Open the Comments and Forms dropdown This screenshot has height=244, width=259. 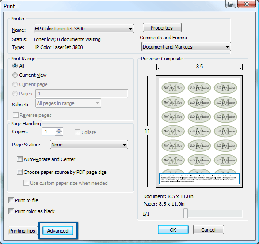pyautogui.click(x=186, y=47)
